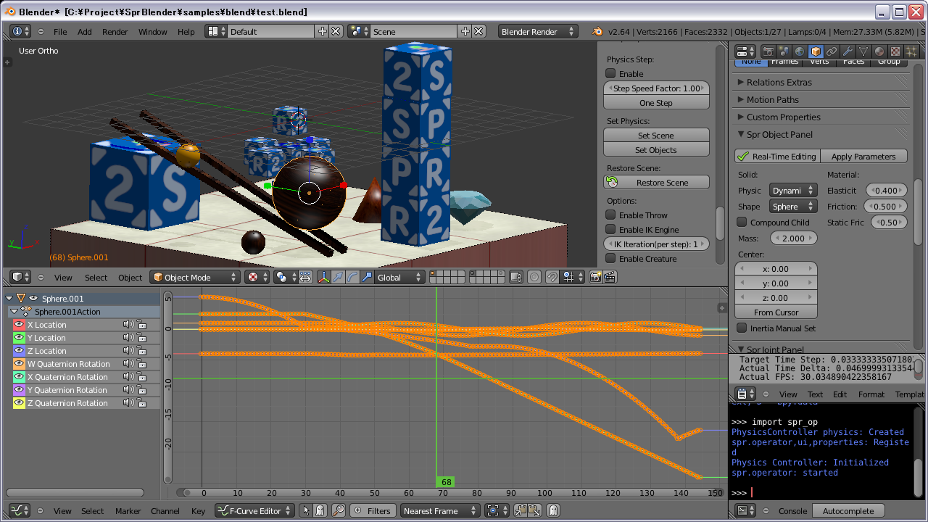Select the rotate manipulator arc icon
Image resolution: width=928 pixels, height=522 pixels.
click(x=352, y=277)
